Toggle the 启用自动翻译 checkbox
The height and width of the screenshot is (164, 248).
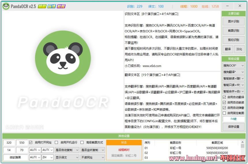click(224, 97)
